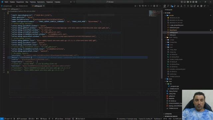Click Live Share in status bar
Image resolution: width=213 pixels, height=120 pixels.
59,119
